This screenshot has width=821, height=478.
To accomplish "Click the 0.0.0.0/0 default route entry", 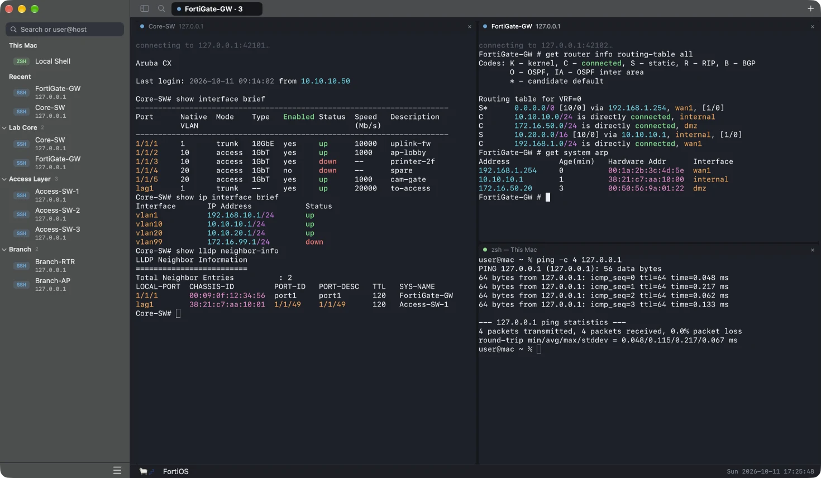I will click(534, 108).
